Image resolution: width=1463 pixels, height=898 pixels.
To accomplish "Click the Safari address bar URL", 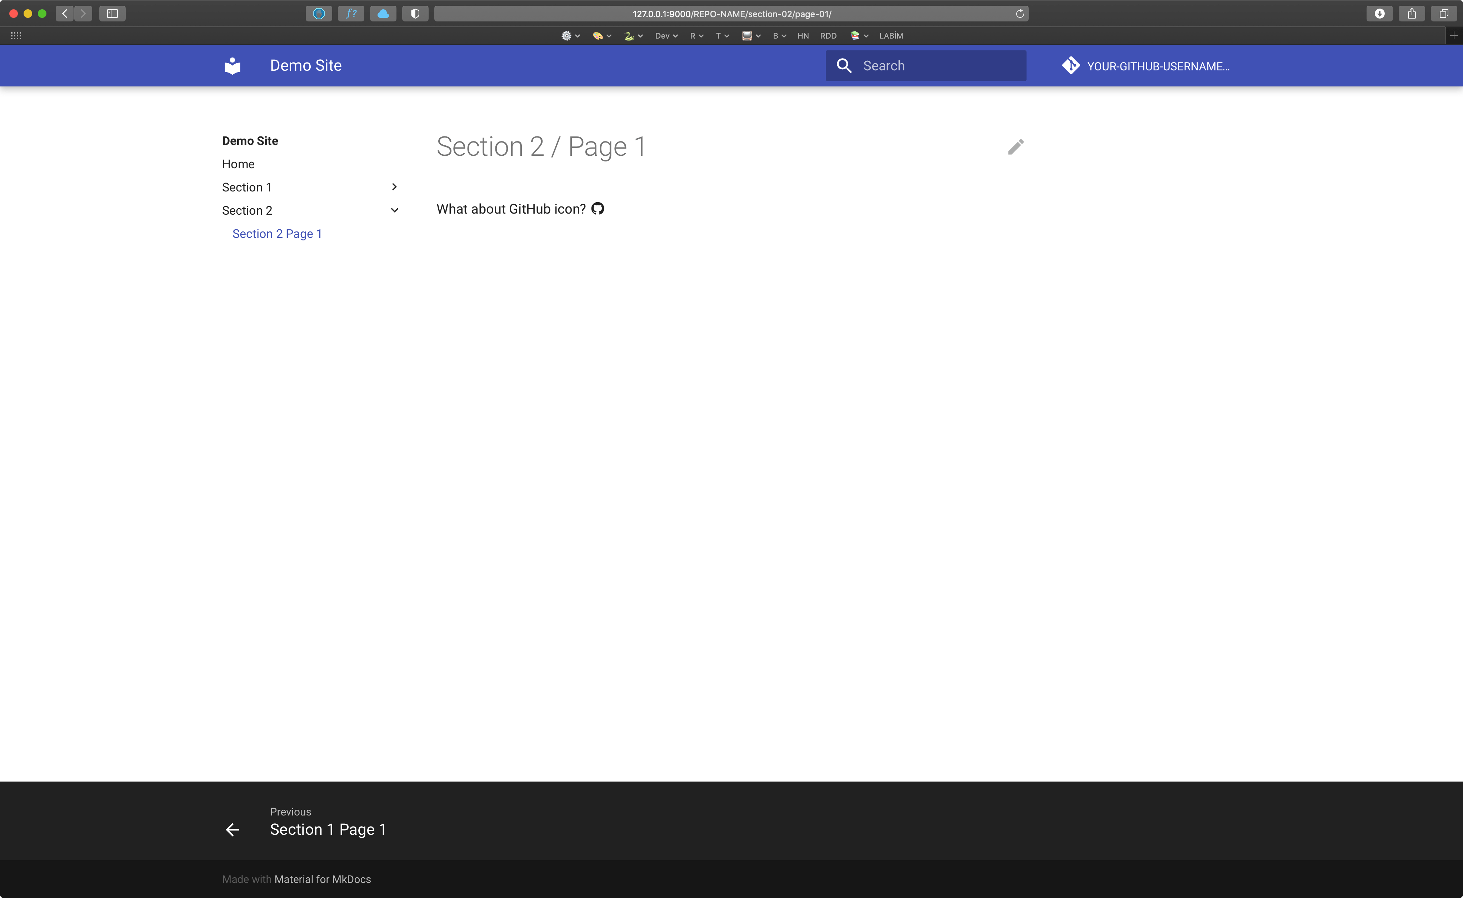I will coord(731,13).
